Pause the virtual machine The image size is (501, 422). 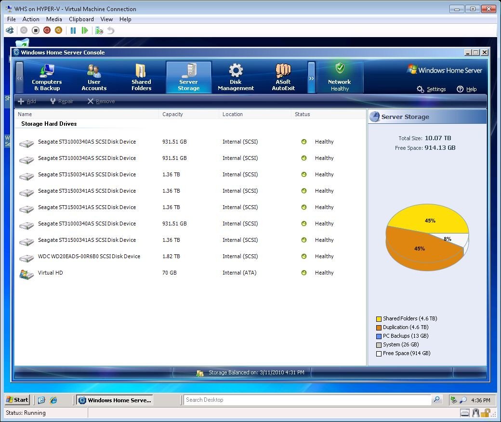pyautogui.click(x=73, y=30)
